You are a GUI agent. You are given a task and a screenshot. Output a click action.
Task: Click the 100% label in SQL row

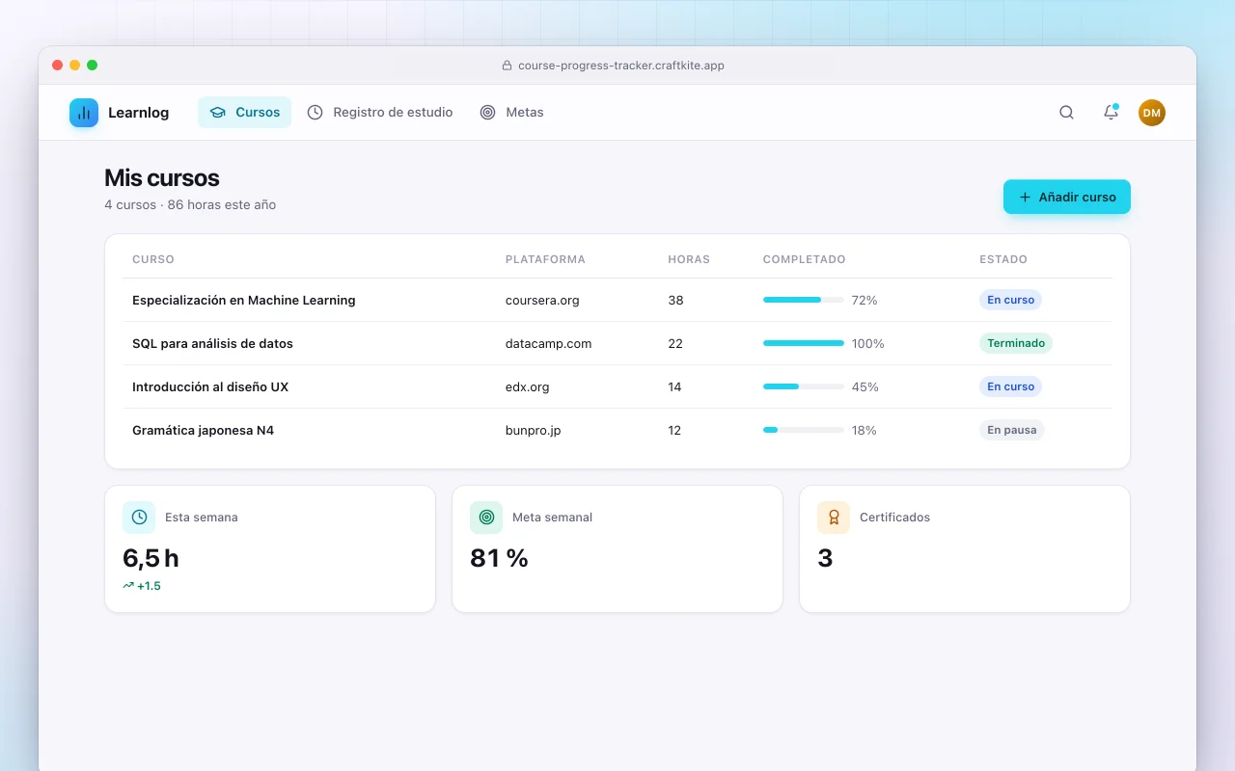pyautogui.click(x=868, y=343)
